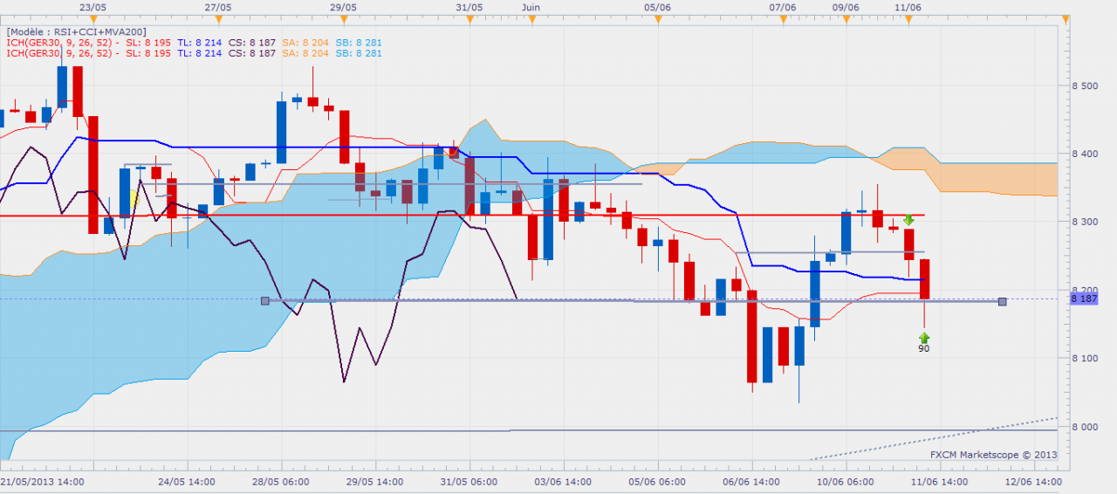This screenshot has height=494, width=1117.
Task: Click the 06/06 14:00 time label
Action: [750, 481]
